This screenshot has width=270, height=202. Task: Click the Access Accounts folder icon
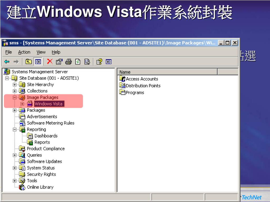pos(122,79)
